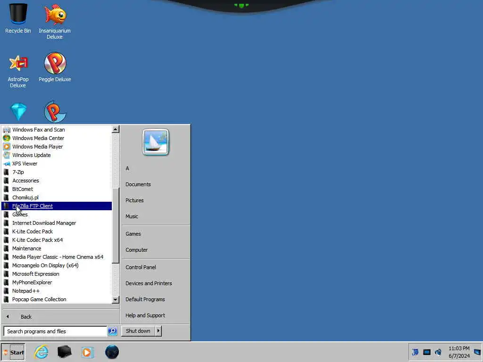The image size is (483, 362).
Task: Expand the Microsoft Expression folder
Action: 57,274
